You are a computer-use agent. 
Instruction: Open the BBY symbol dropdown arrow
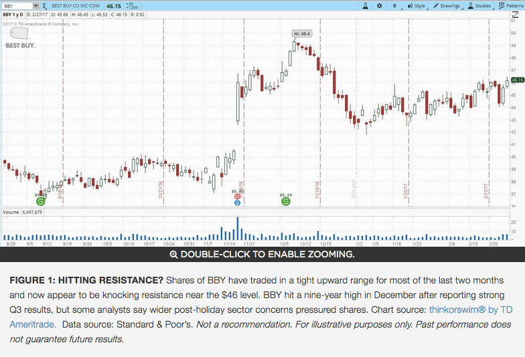click(x=35, y=6)
